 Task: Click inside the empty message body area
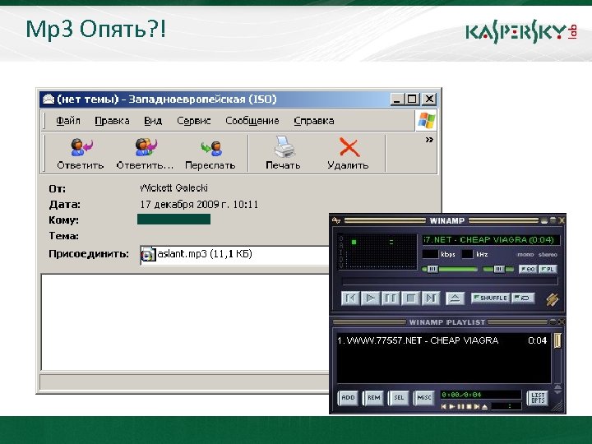pos(185,323)
